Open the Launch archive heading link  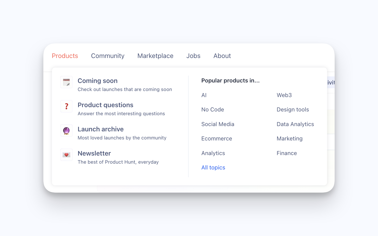[x=101, y=129]
